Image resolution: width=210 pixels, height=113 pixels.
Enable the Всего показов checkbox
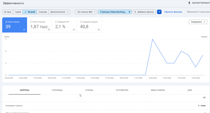(31, 22)
